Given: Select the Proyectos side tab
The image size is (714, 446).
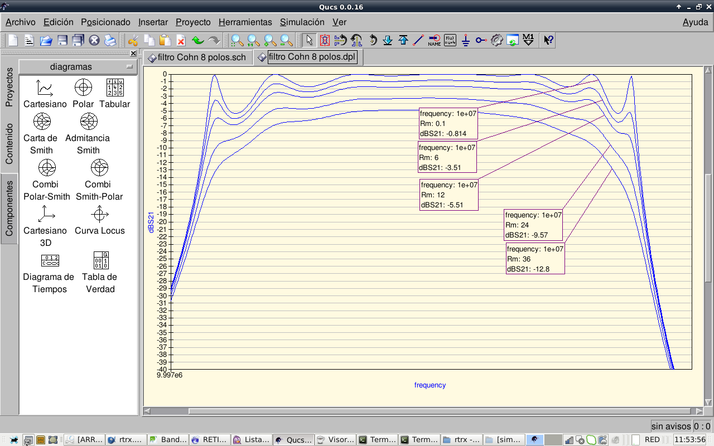Looking at the screenshot, I should click(x=9, y=87).
